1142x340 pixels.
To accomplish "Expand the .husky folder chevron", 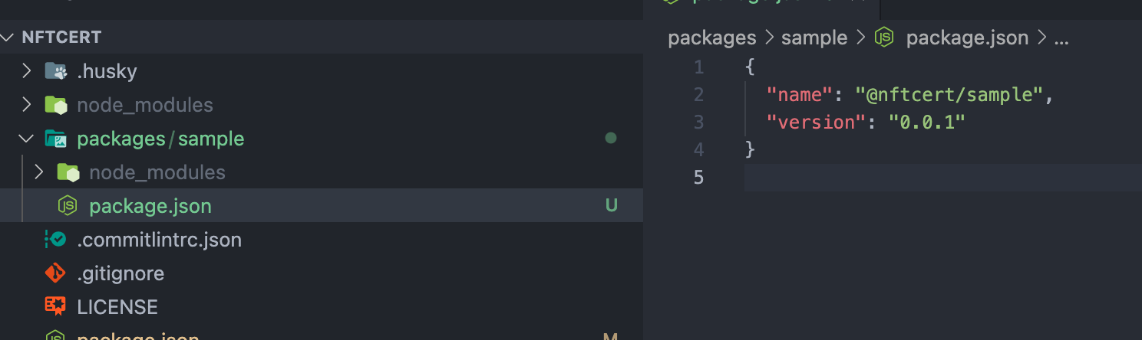I will (x=26, y=71).
